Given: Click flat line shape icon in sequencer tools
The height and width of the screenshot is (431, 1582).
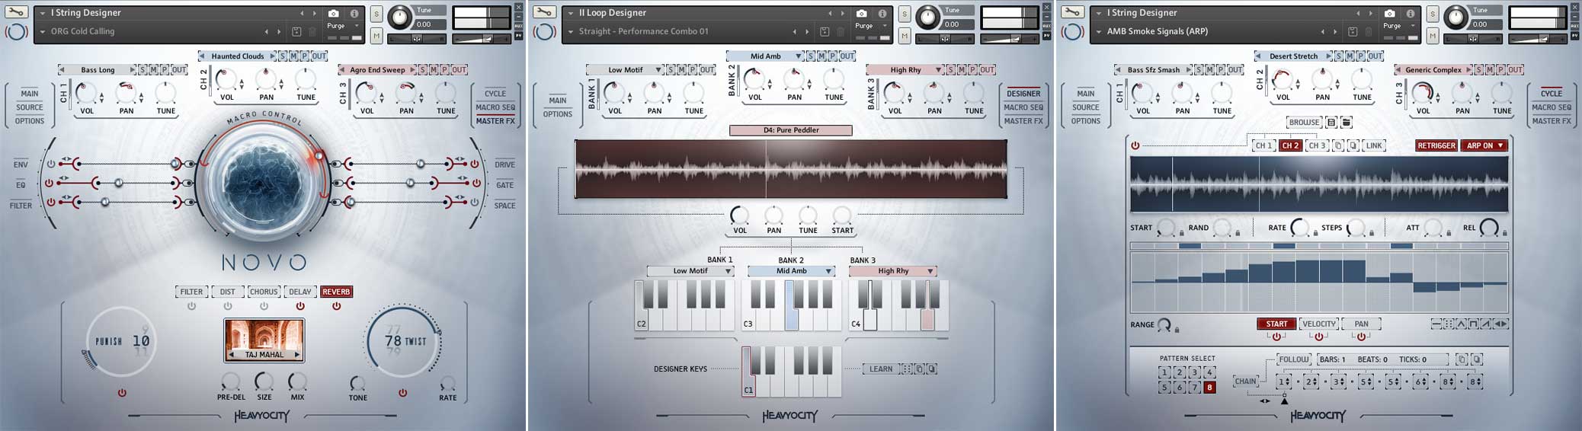Looking at the screenshot, I should [x=1436, y=324].
